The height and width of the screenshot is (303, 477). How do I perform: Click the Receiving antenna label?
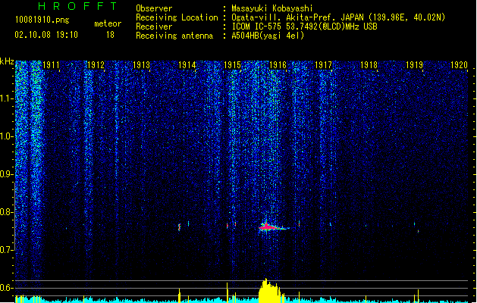click(x=174, y=36)
